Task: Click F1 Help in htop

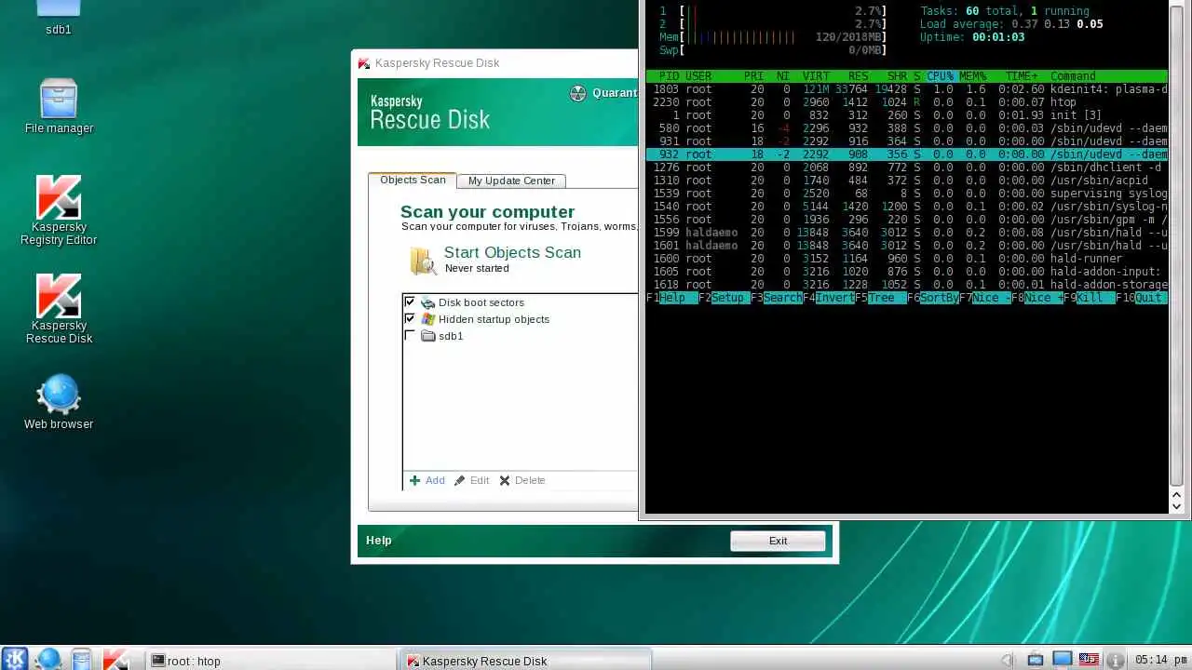Action: coord(671,298)
